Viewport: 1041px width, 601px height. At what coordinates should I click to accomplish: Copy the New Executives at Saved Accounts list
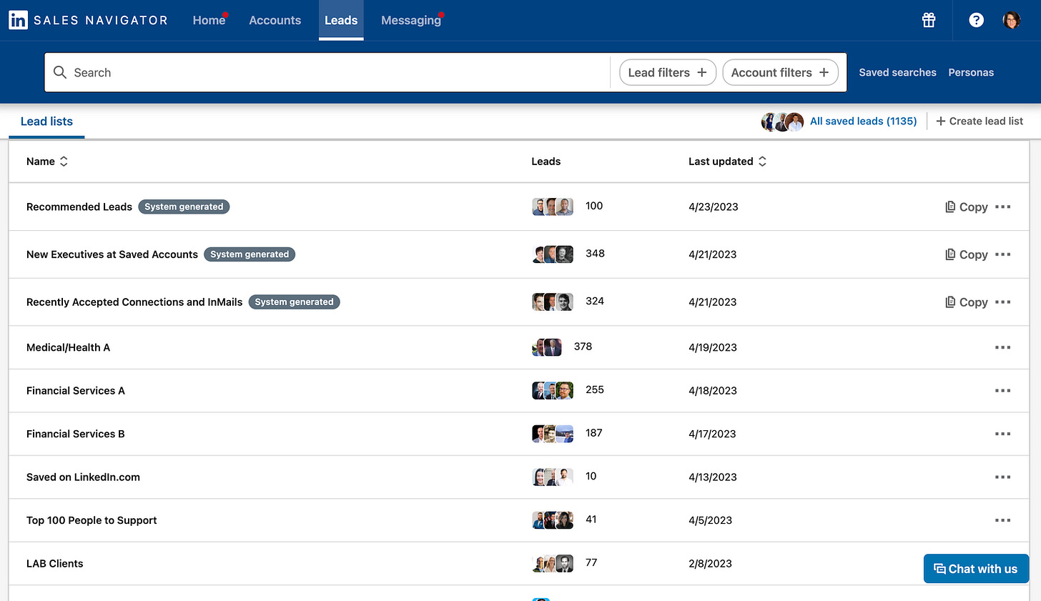pos(967,254)
